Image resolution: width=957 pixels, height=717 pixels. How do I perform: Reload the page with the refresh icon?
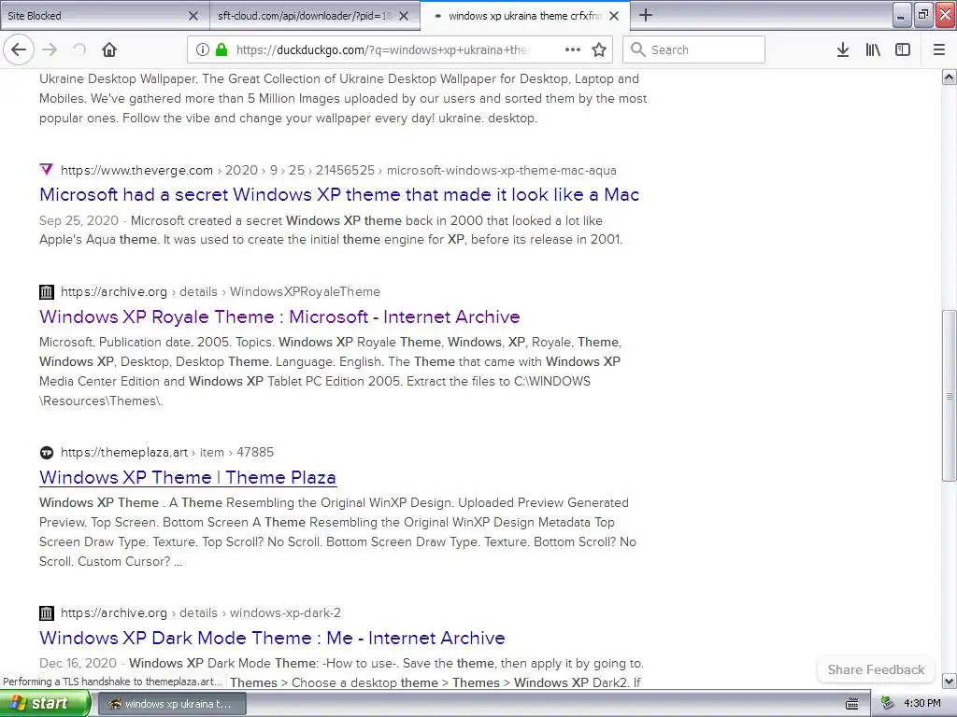pyautogui.click(x=79, y=49)
